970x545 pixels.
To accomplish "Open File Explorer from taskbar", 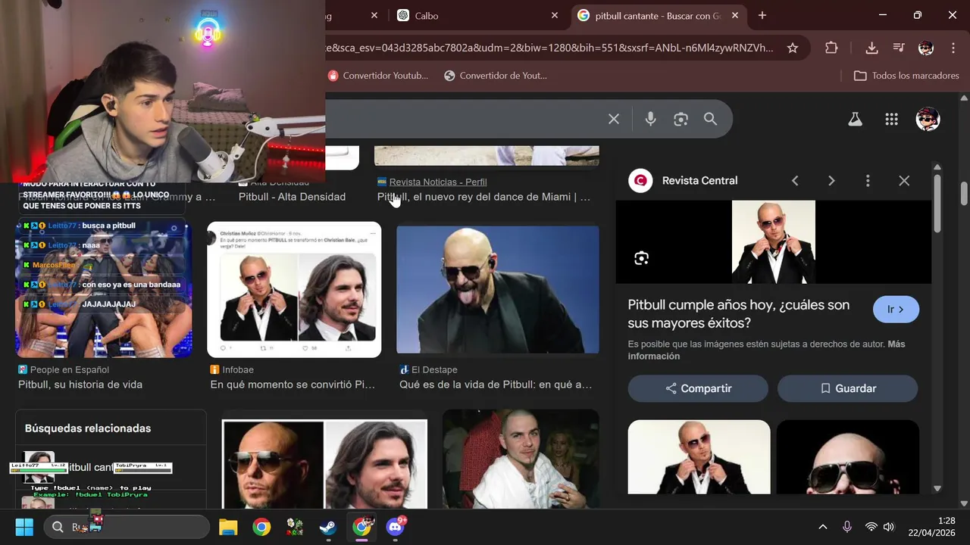I will [x=228, y=527].
